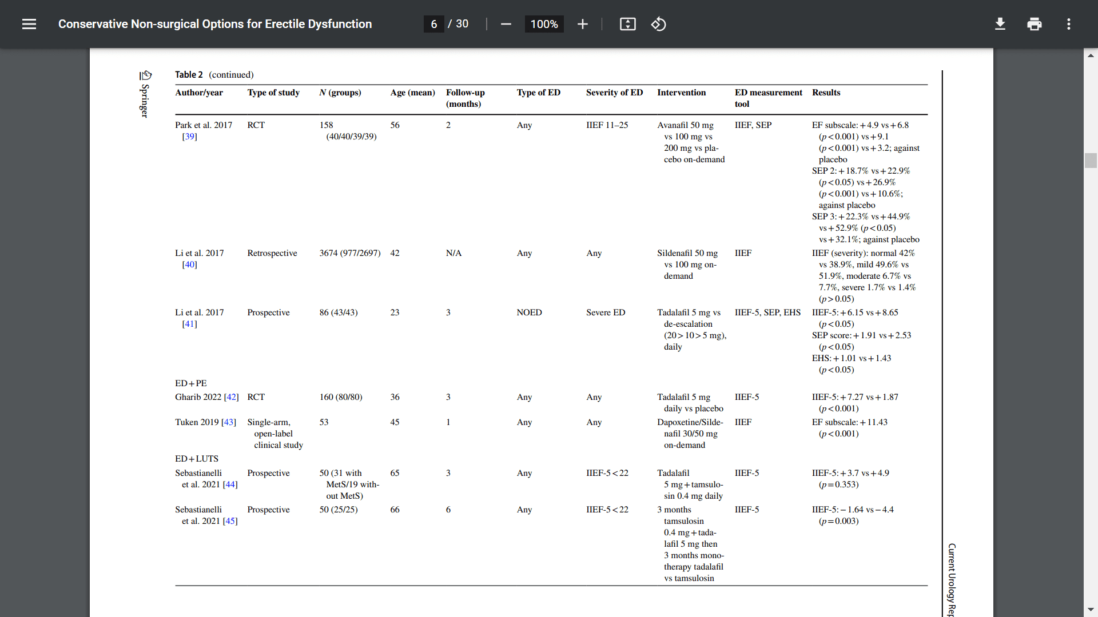Viewport: 1098px width, 617px height.
Task: Open the sidebar hamburger menu
Action: point(29,24)
